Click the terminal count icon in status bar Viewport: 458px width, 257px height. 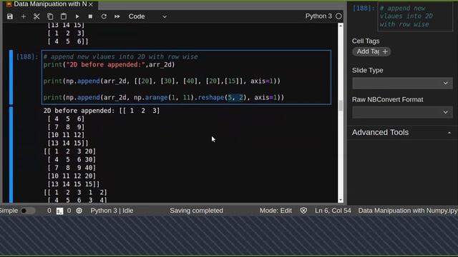(59, 211)
